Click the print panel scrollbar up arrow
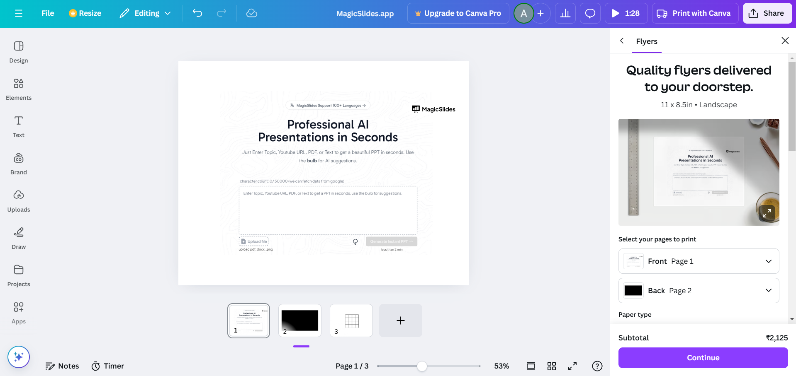 792,58
